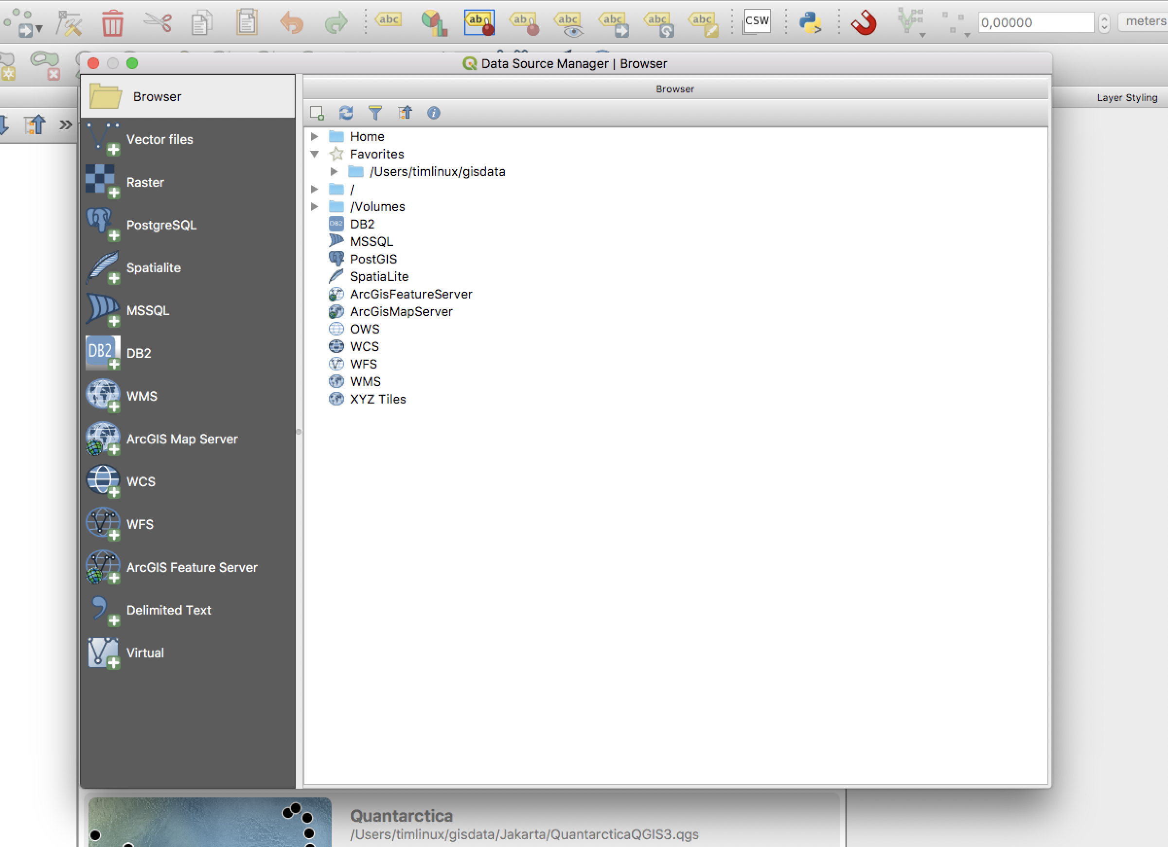
Task: Click the WCS sidebar icon
Action: coord(103,481)
